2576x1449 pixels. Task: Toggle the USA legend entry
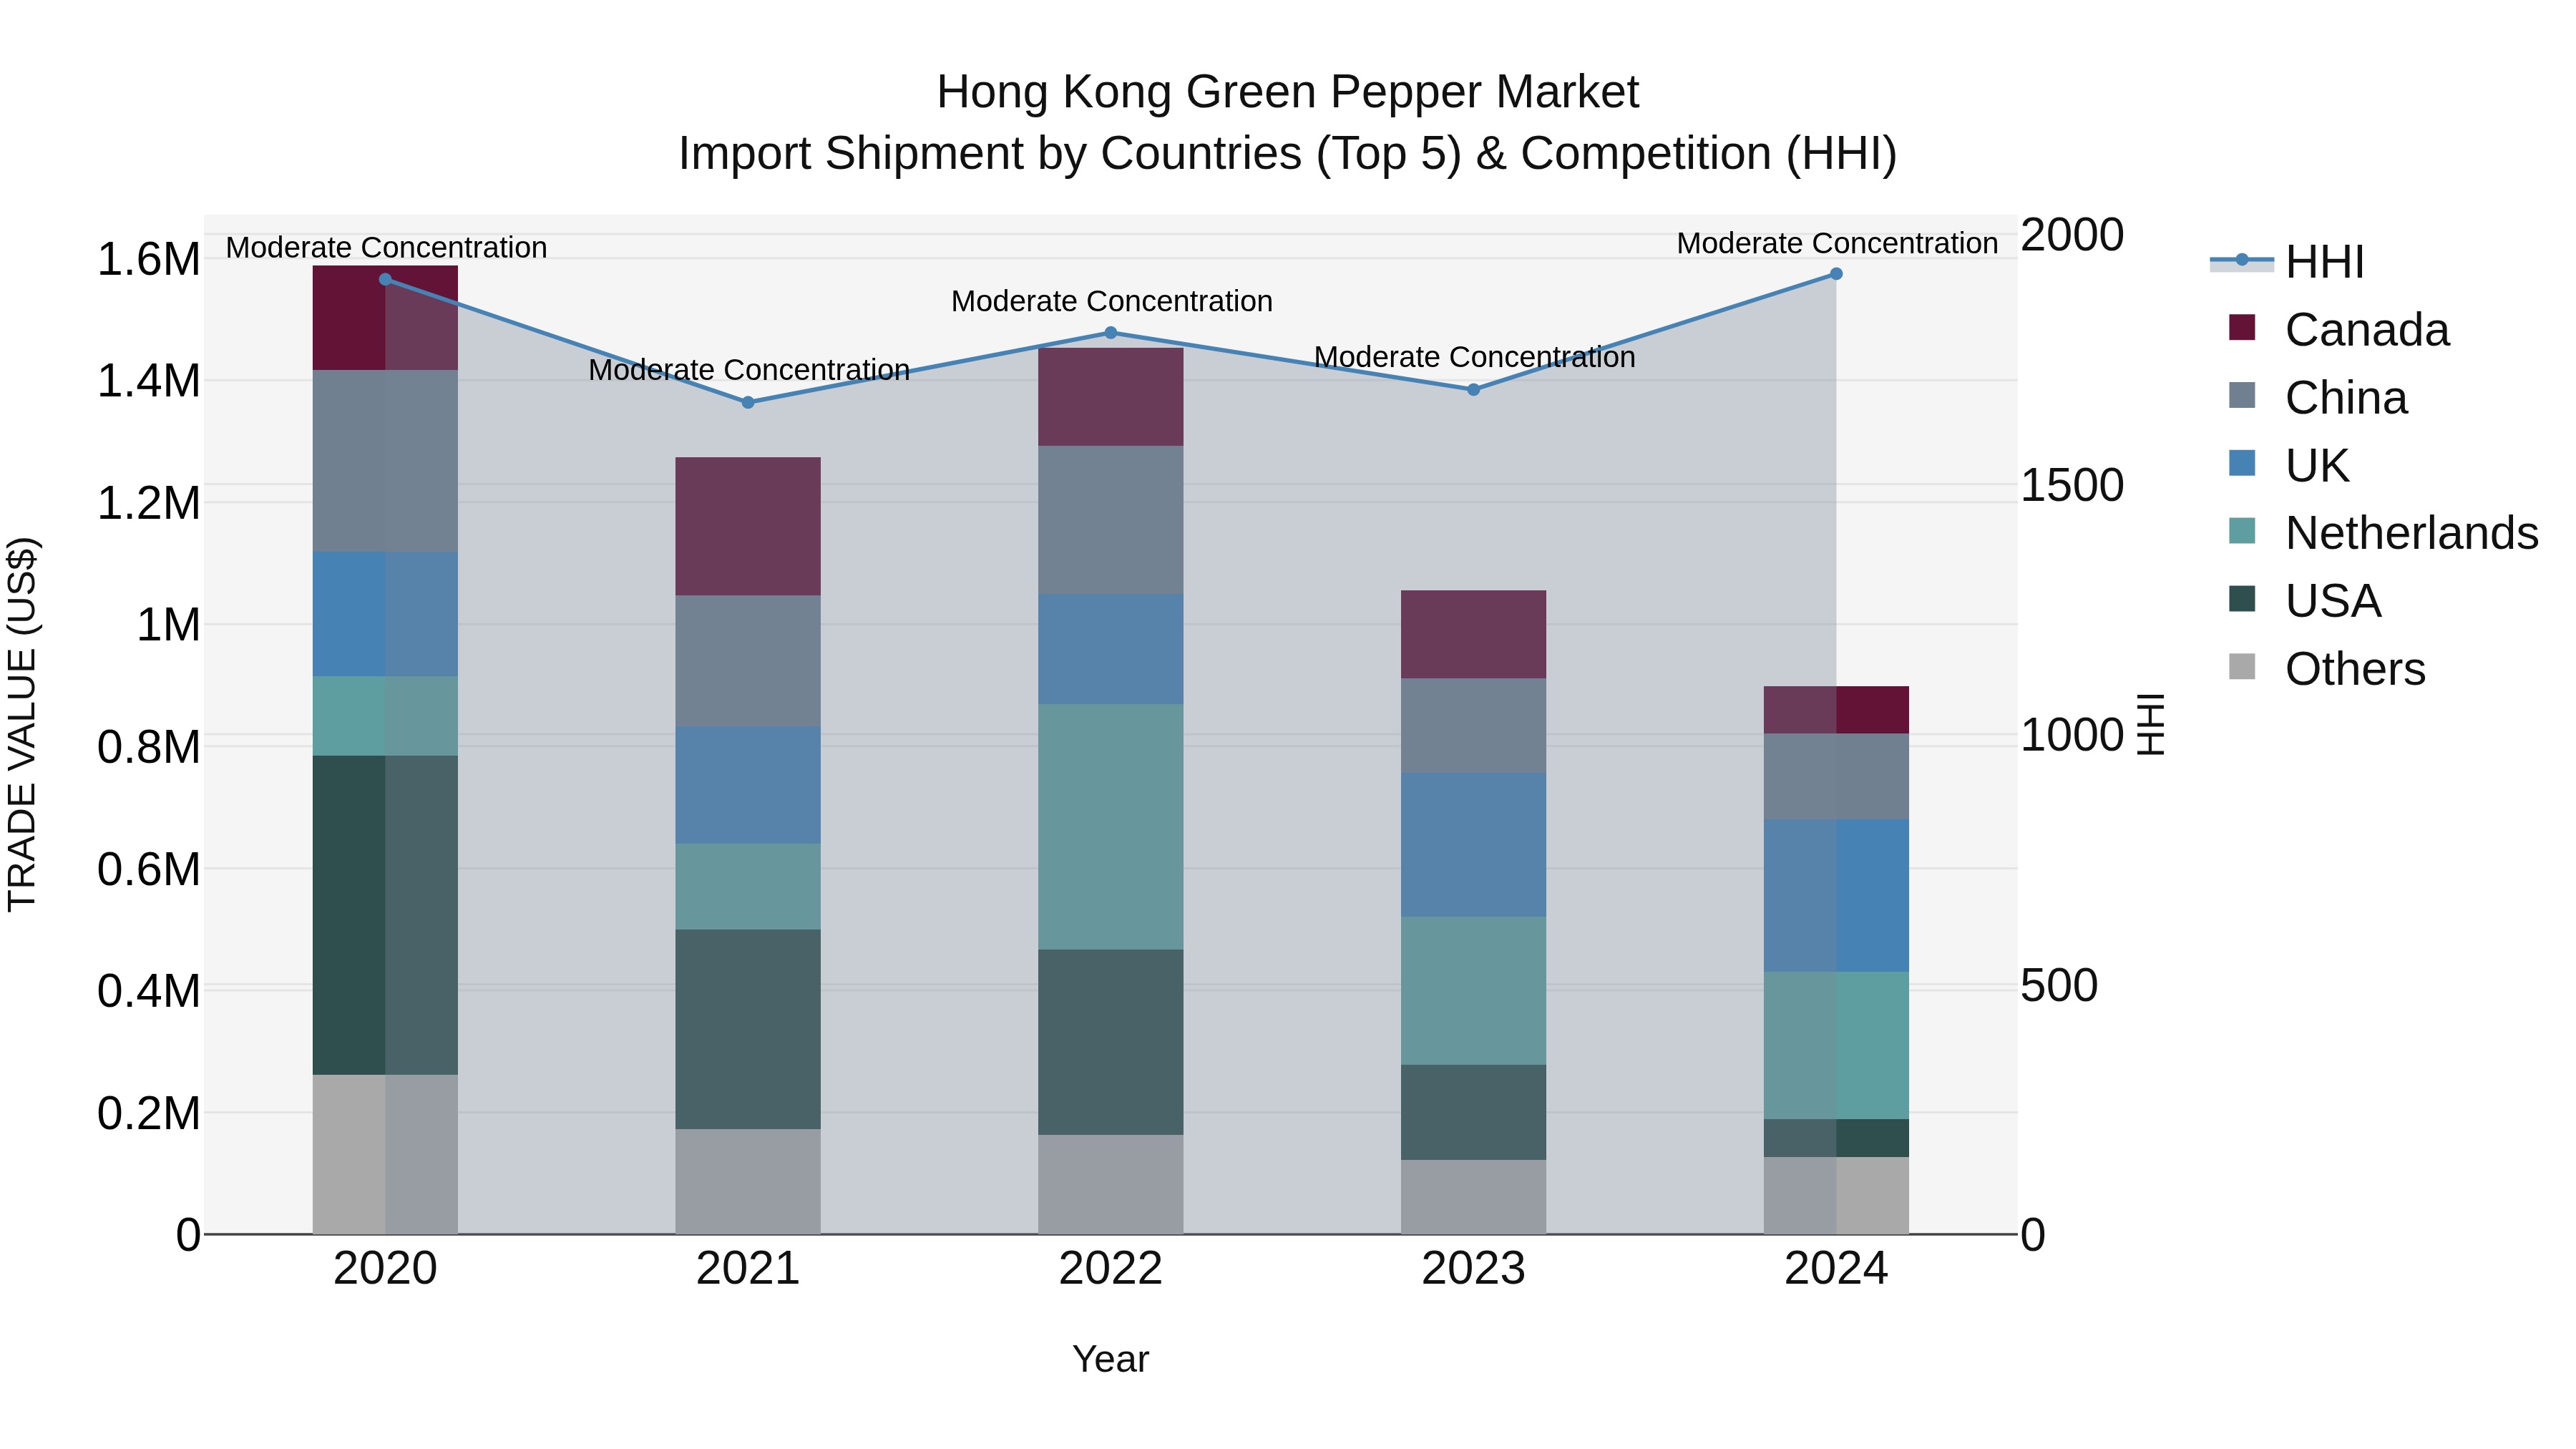tap(2304, 601)
